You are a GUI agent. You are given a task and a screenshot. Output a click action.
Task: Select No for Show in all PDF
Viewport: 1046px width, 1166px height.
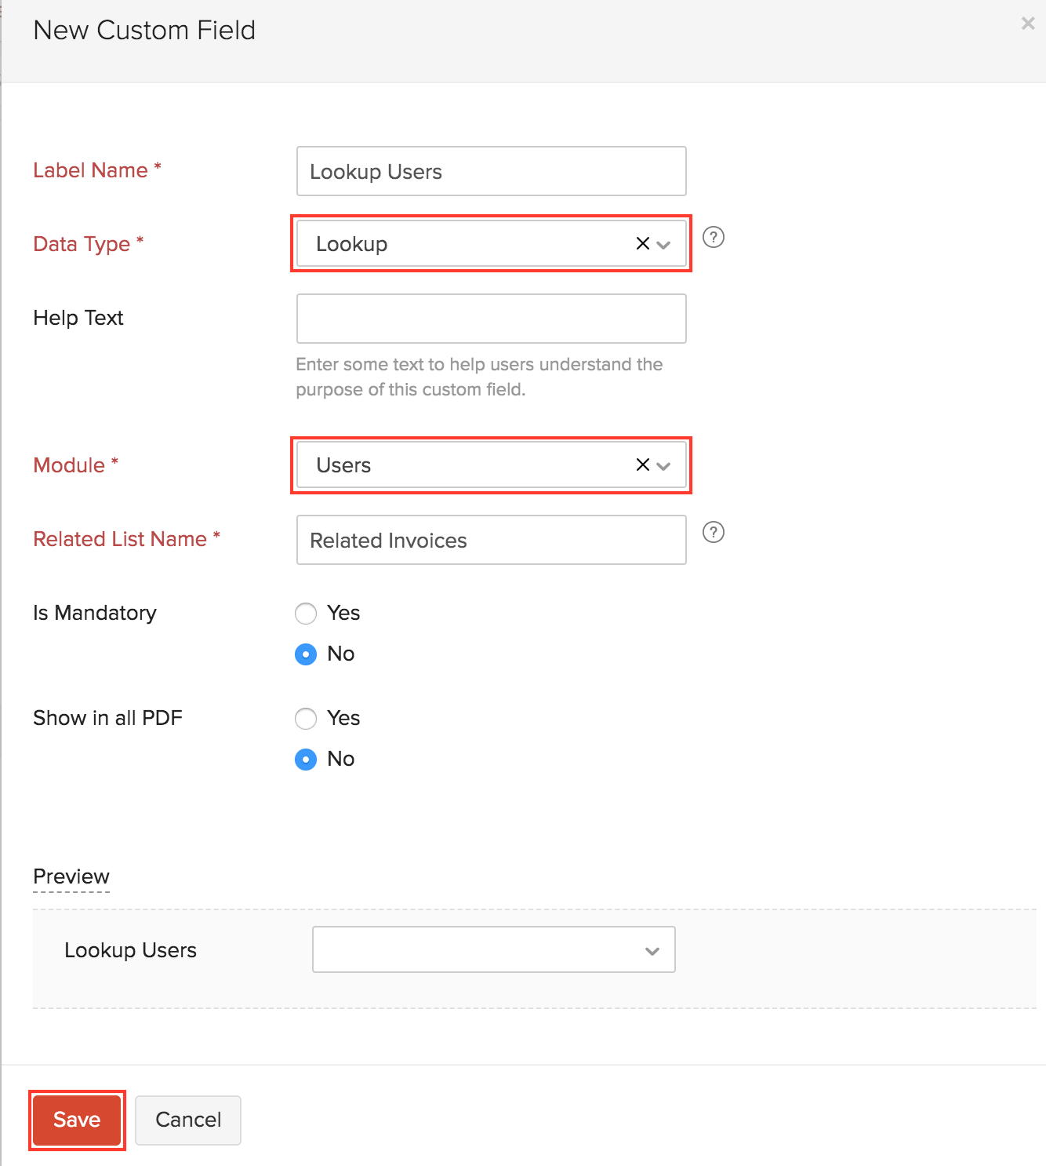pyautogui.click(x=306, y=760)
